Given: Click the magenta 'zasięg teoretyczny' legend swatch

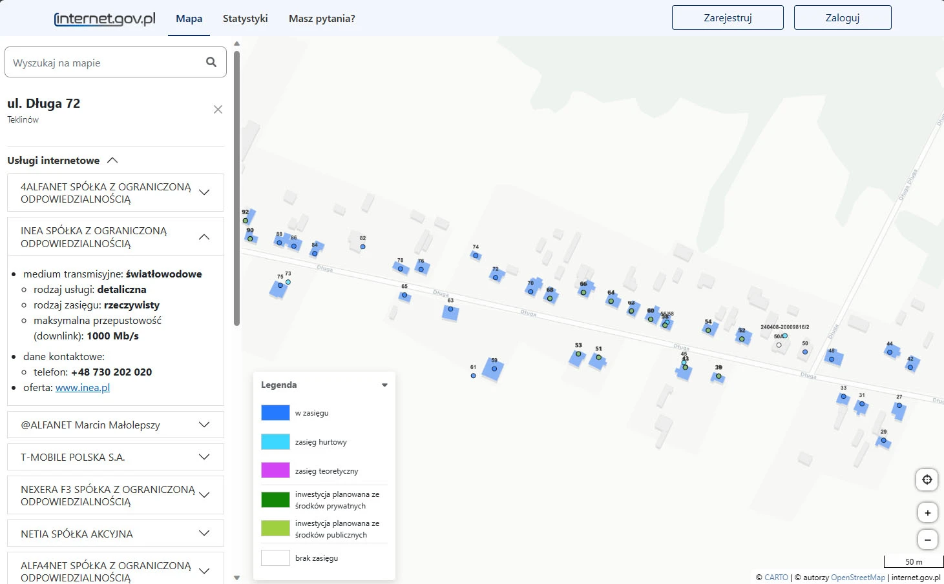Looking at the screenshot, I should click(x=275, y=470).
